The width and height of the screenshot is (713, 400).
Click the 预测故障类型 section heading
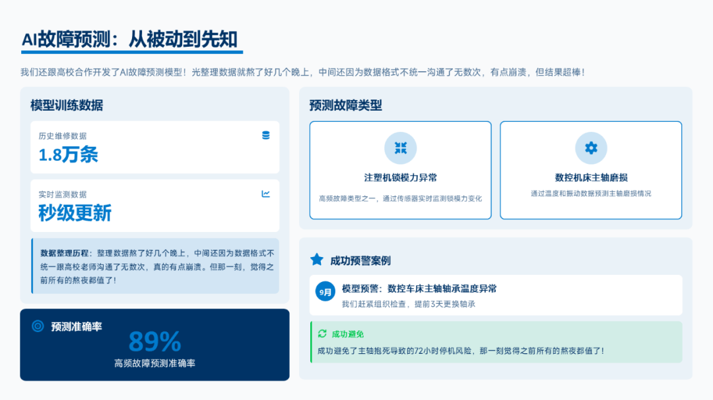pyautogui.click(x=345, y=105)
